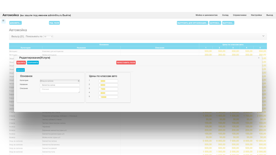Open the sidebar list icon

tap(3, 21)
